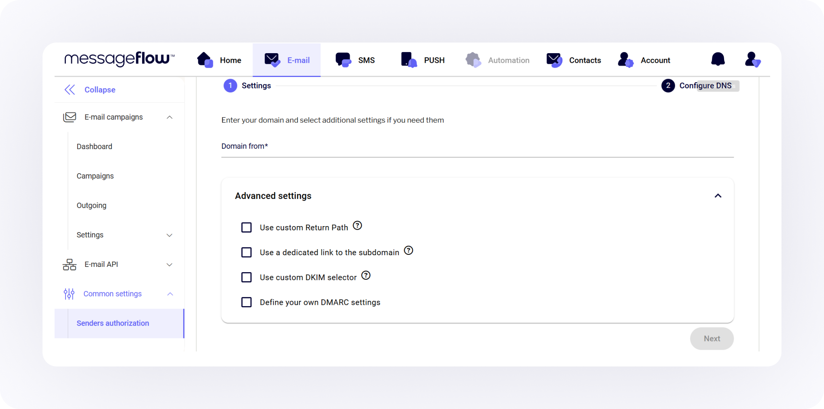The width and height of the screenshot is (824, 409).
Task: Click the Common settings sliders icon
Action: coord(69,294)
